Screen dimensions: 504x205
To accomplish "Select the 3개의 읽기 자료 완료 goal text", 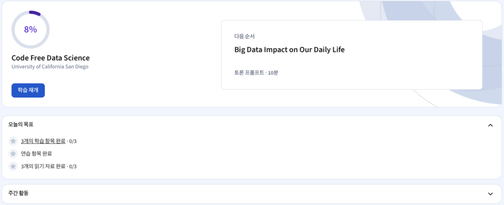I will (x=43, y=166).
